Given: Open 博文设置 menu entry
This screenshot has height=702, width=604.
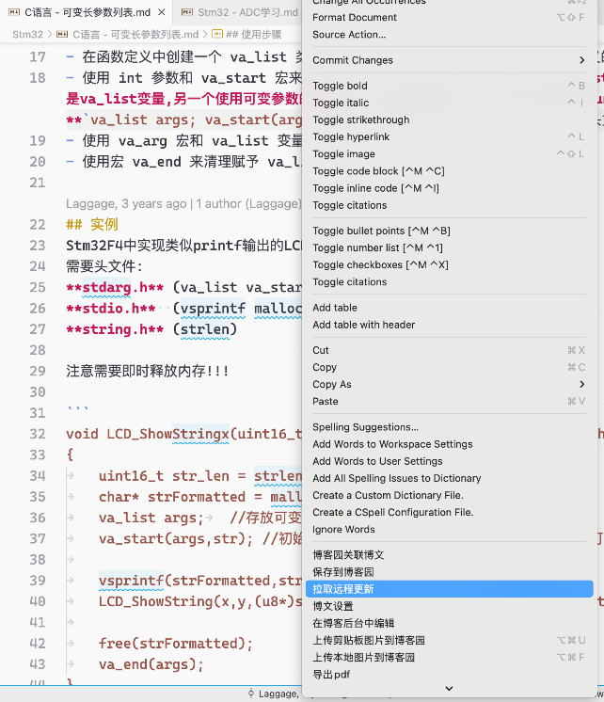Looking at the screenshot, I should (449, 606).
